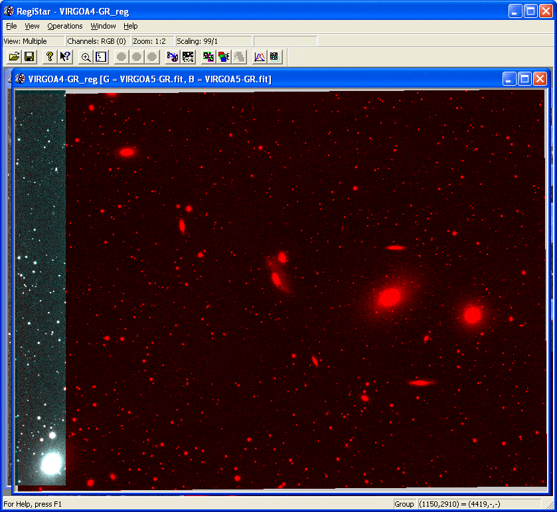This screenshot has height=512, width=557.
Task: Click the Open file folder icon
Action: coord(13,57)
